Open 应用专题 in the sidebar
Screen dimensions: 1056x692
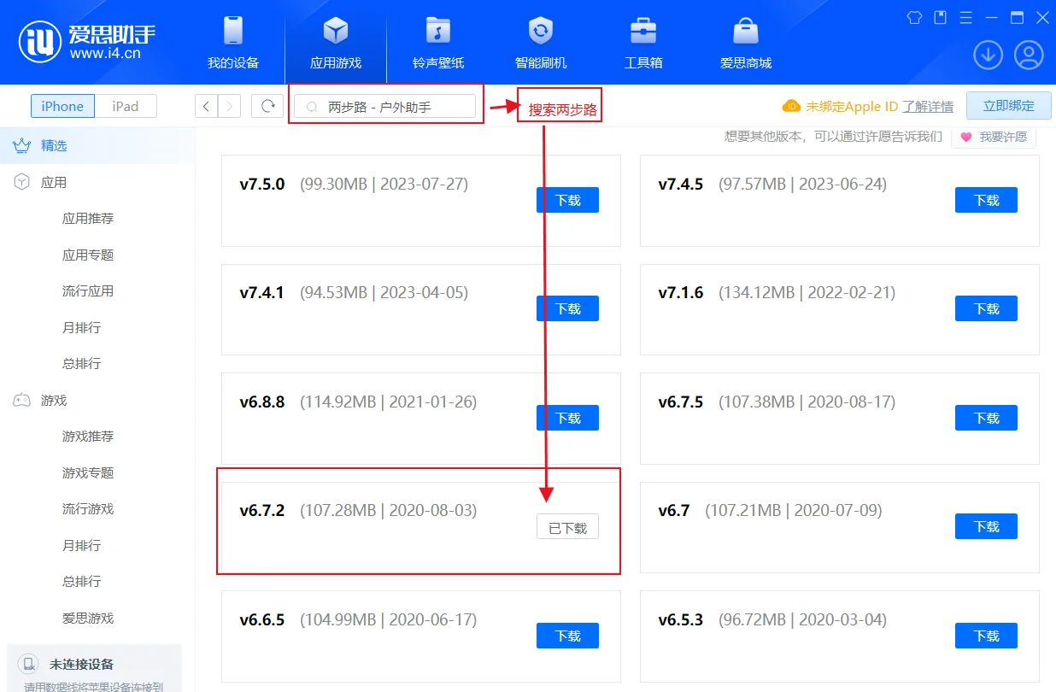pyautogui.click(x=88, y=255)
